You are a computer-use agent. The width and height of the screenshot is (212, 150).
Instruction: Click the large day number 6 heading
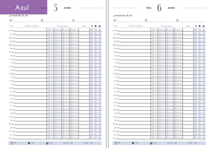pyautogui.click(x=159, y=8)
